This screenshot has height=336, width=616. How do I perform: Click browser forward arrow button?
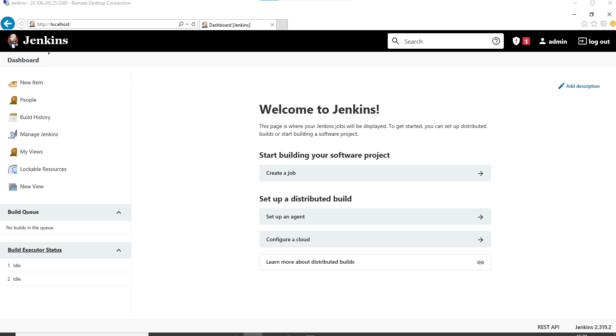(x=21, y=24)
